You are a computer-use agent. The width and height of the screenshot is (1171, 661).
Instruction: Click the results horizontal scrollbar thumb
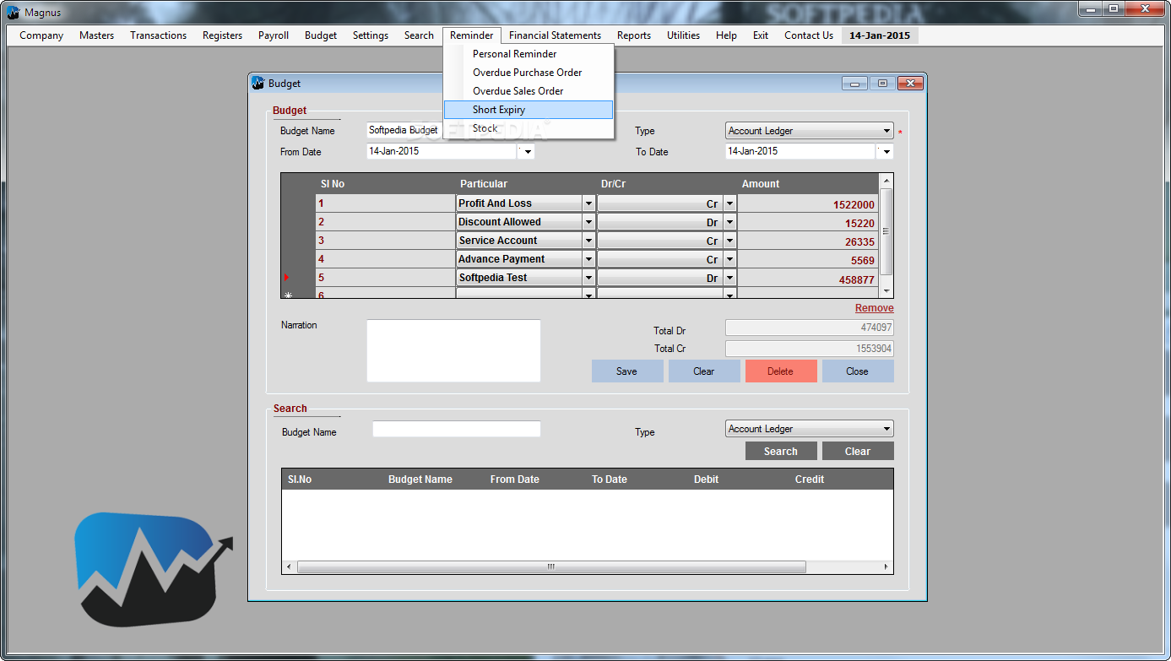pyautogui.click(x=551, y=567)
